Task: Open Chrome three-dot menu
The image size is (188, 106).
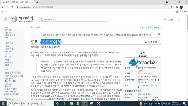Action: [x=186, y=7]
